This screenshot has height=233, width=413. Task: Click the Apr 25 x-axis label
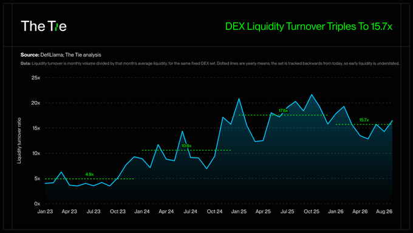pyautogui.click(x=263, y=212)
